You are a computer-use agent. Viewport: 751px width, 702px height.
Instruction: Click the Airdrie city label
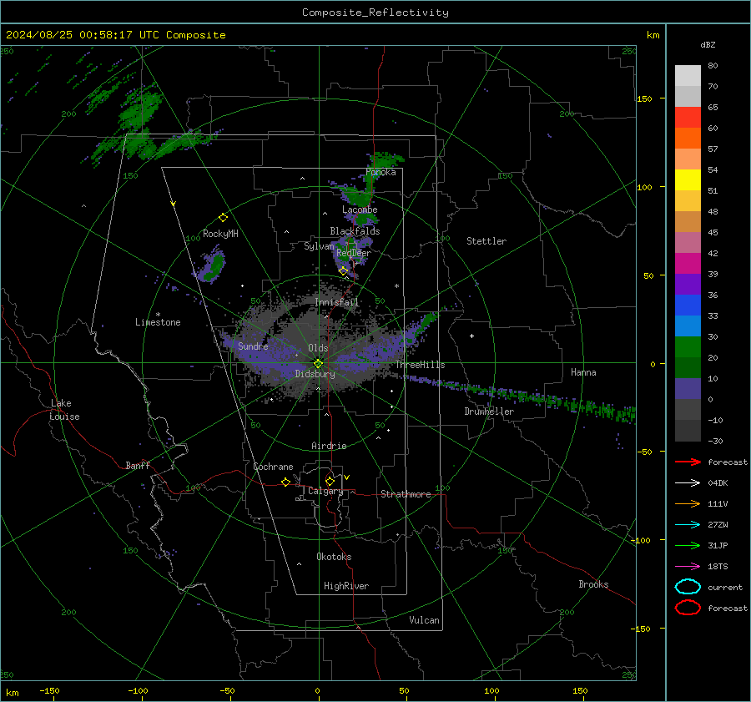329,446
